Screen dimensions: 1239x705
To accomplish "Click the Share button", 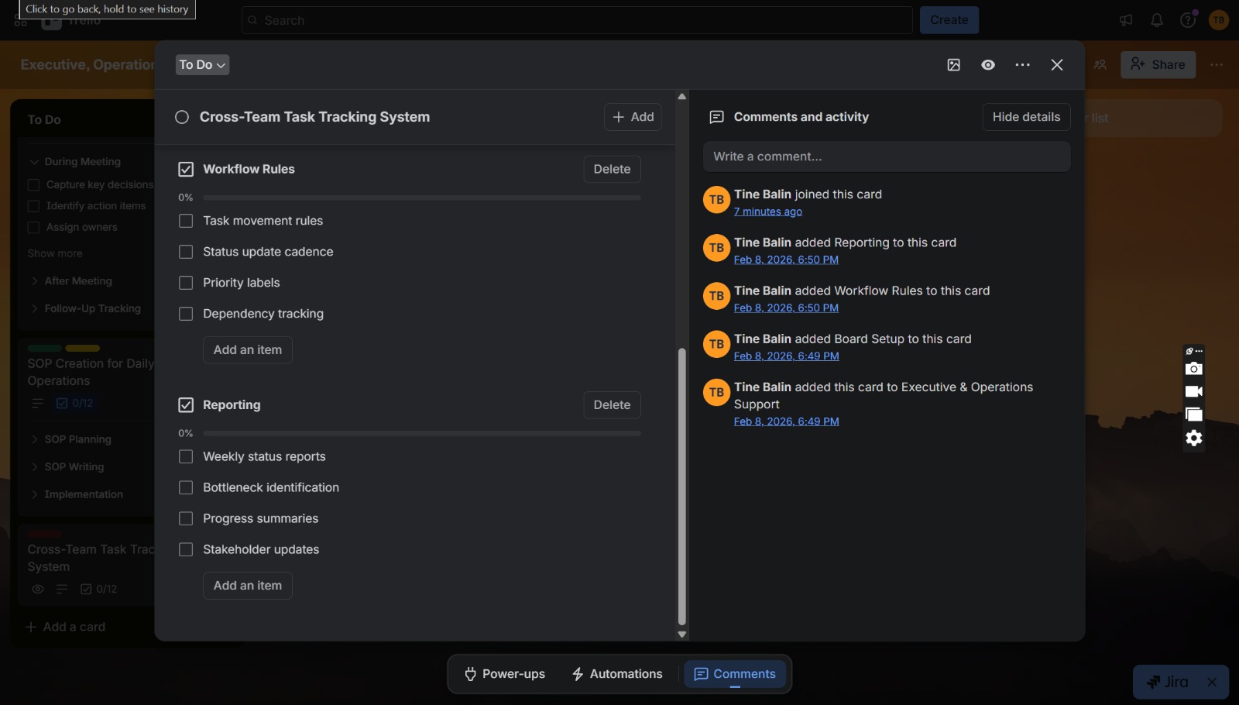I will [x=1158, y=65].
